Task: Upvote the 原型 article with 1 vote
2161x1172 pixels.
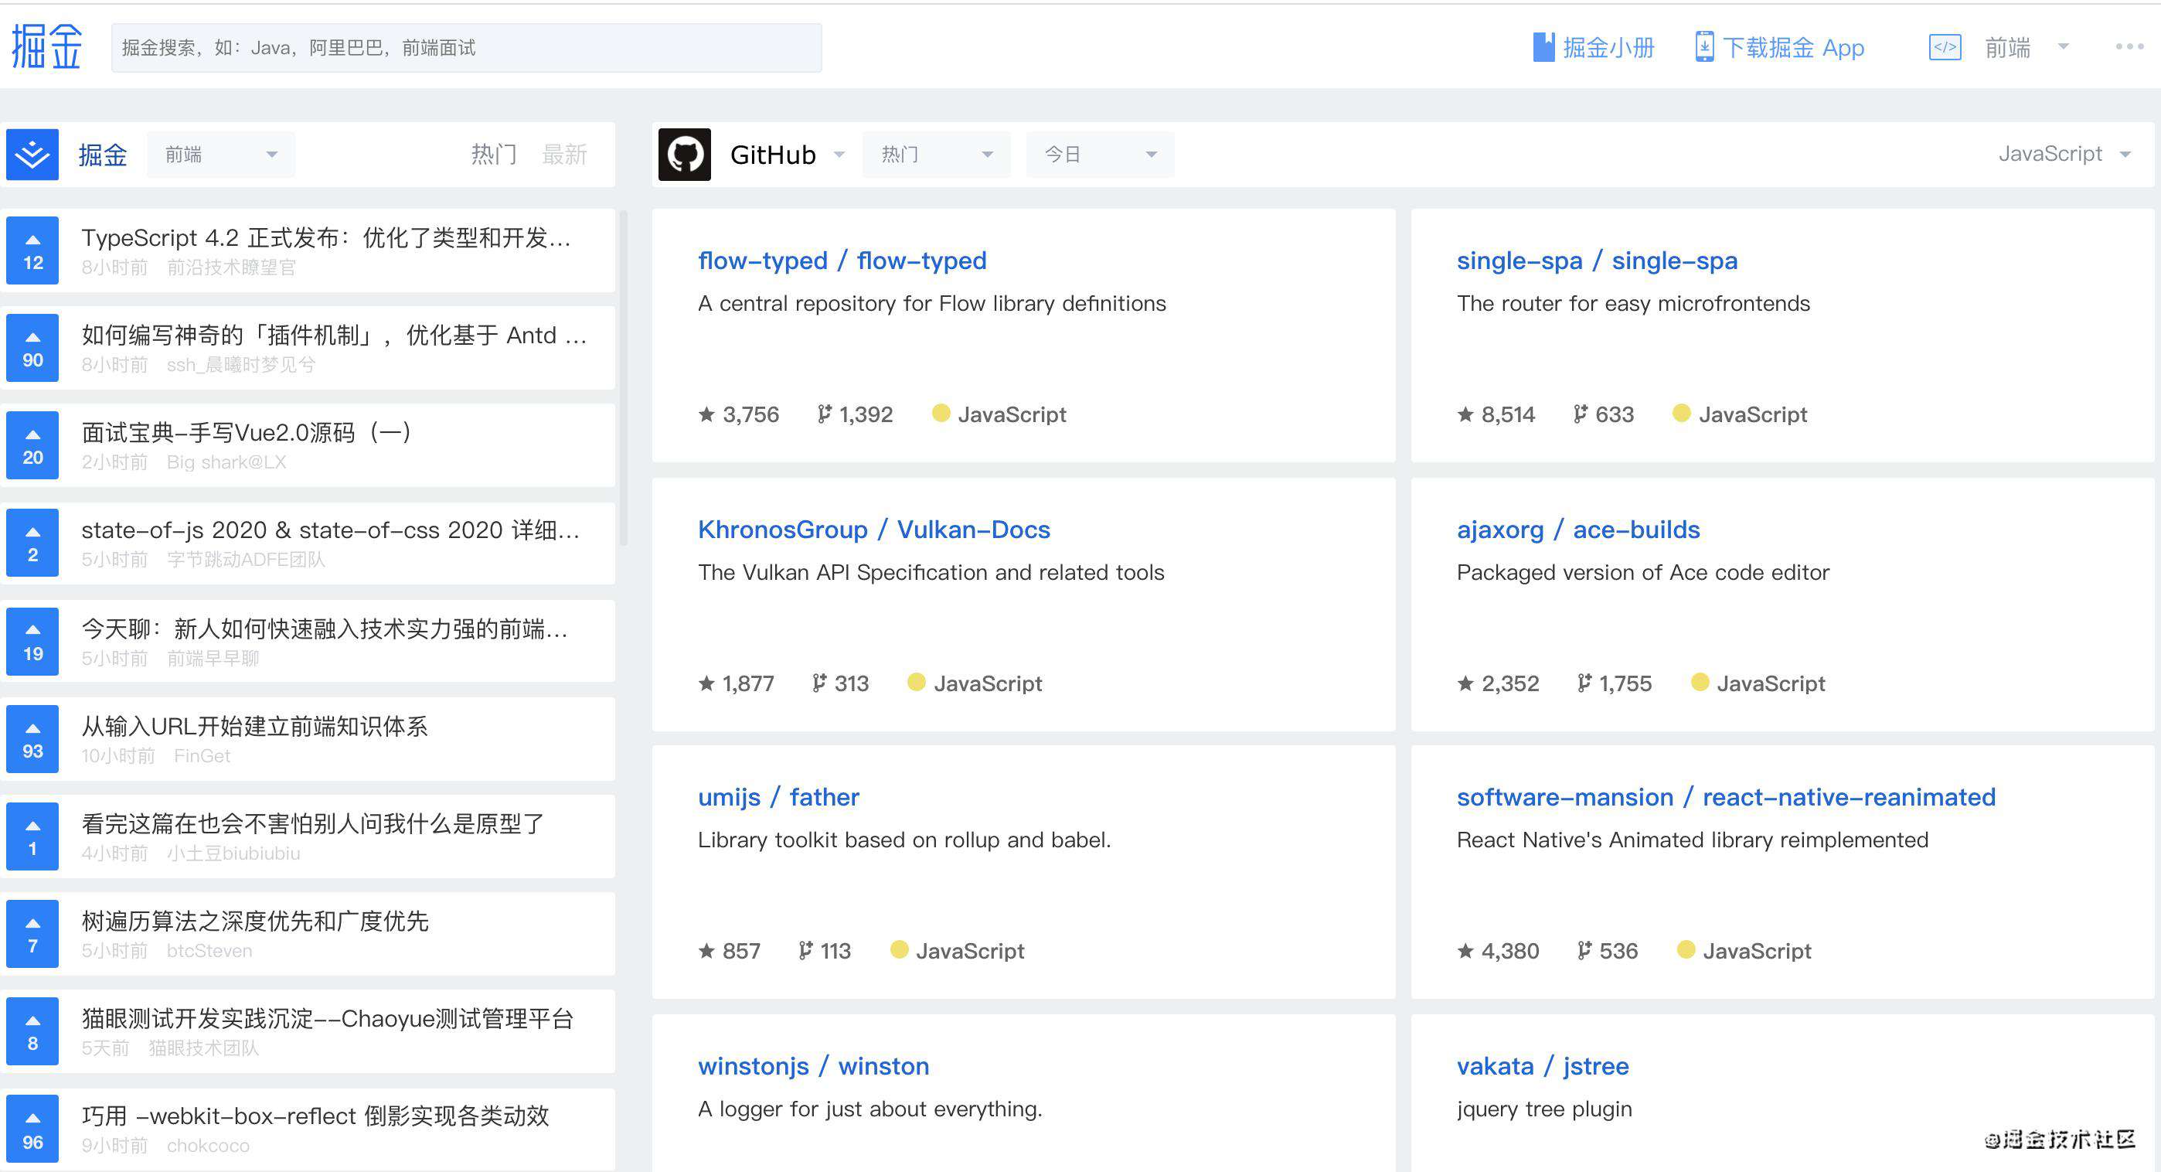Action: (x=32, y=836)
